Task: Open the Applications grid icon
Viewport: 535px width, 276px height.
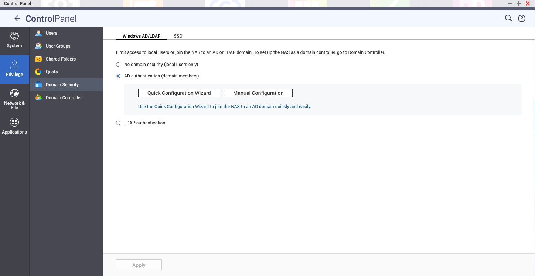Action: (14, 122)
